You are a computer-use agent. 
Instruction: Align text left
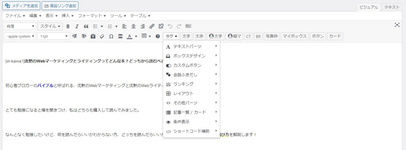[124, 27]
